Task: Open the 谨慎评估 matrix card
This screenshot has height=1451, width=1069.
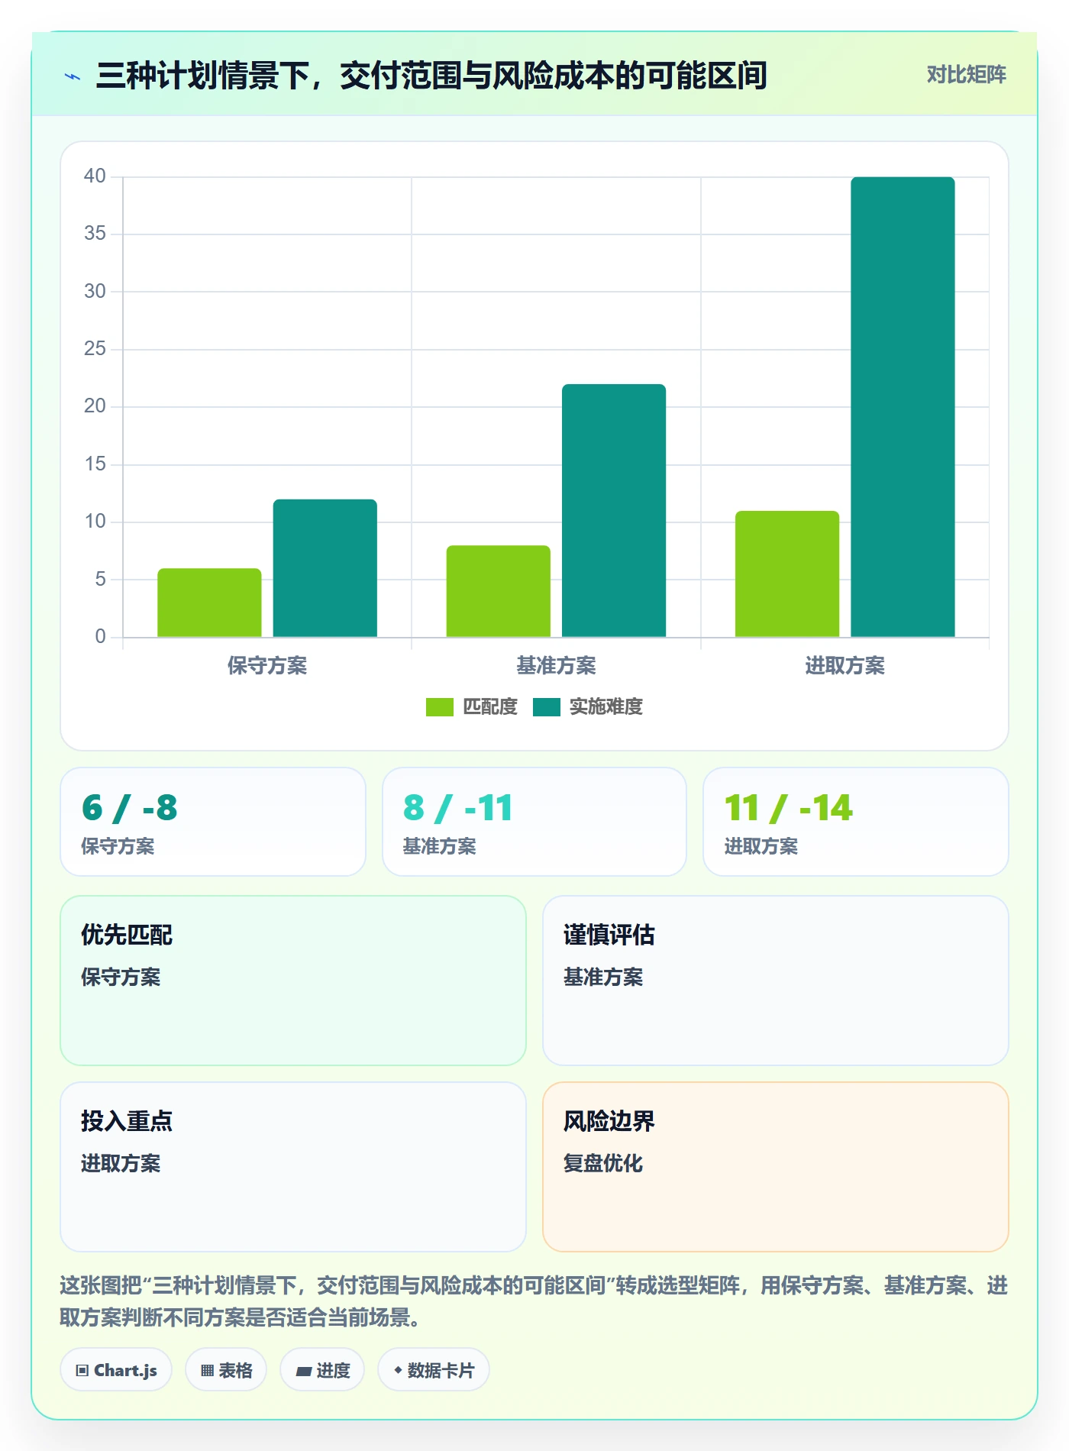Action: [x=776, y=981]
